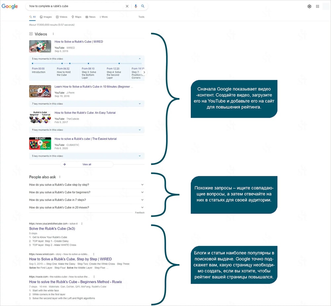The width and height of the screenshot is (331, 306).
Task: Play the WIRED video thumbnail
Action: tap(40, 46)
